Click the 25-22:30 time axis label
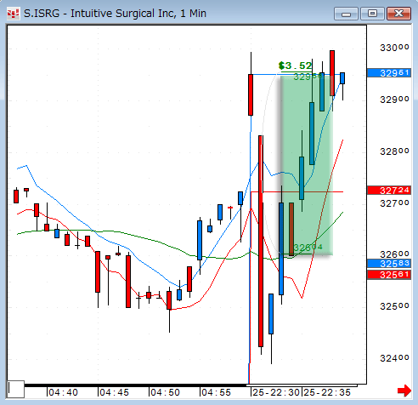 (276, 392)
